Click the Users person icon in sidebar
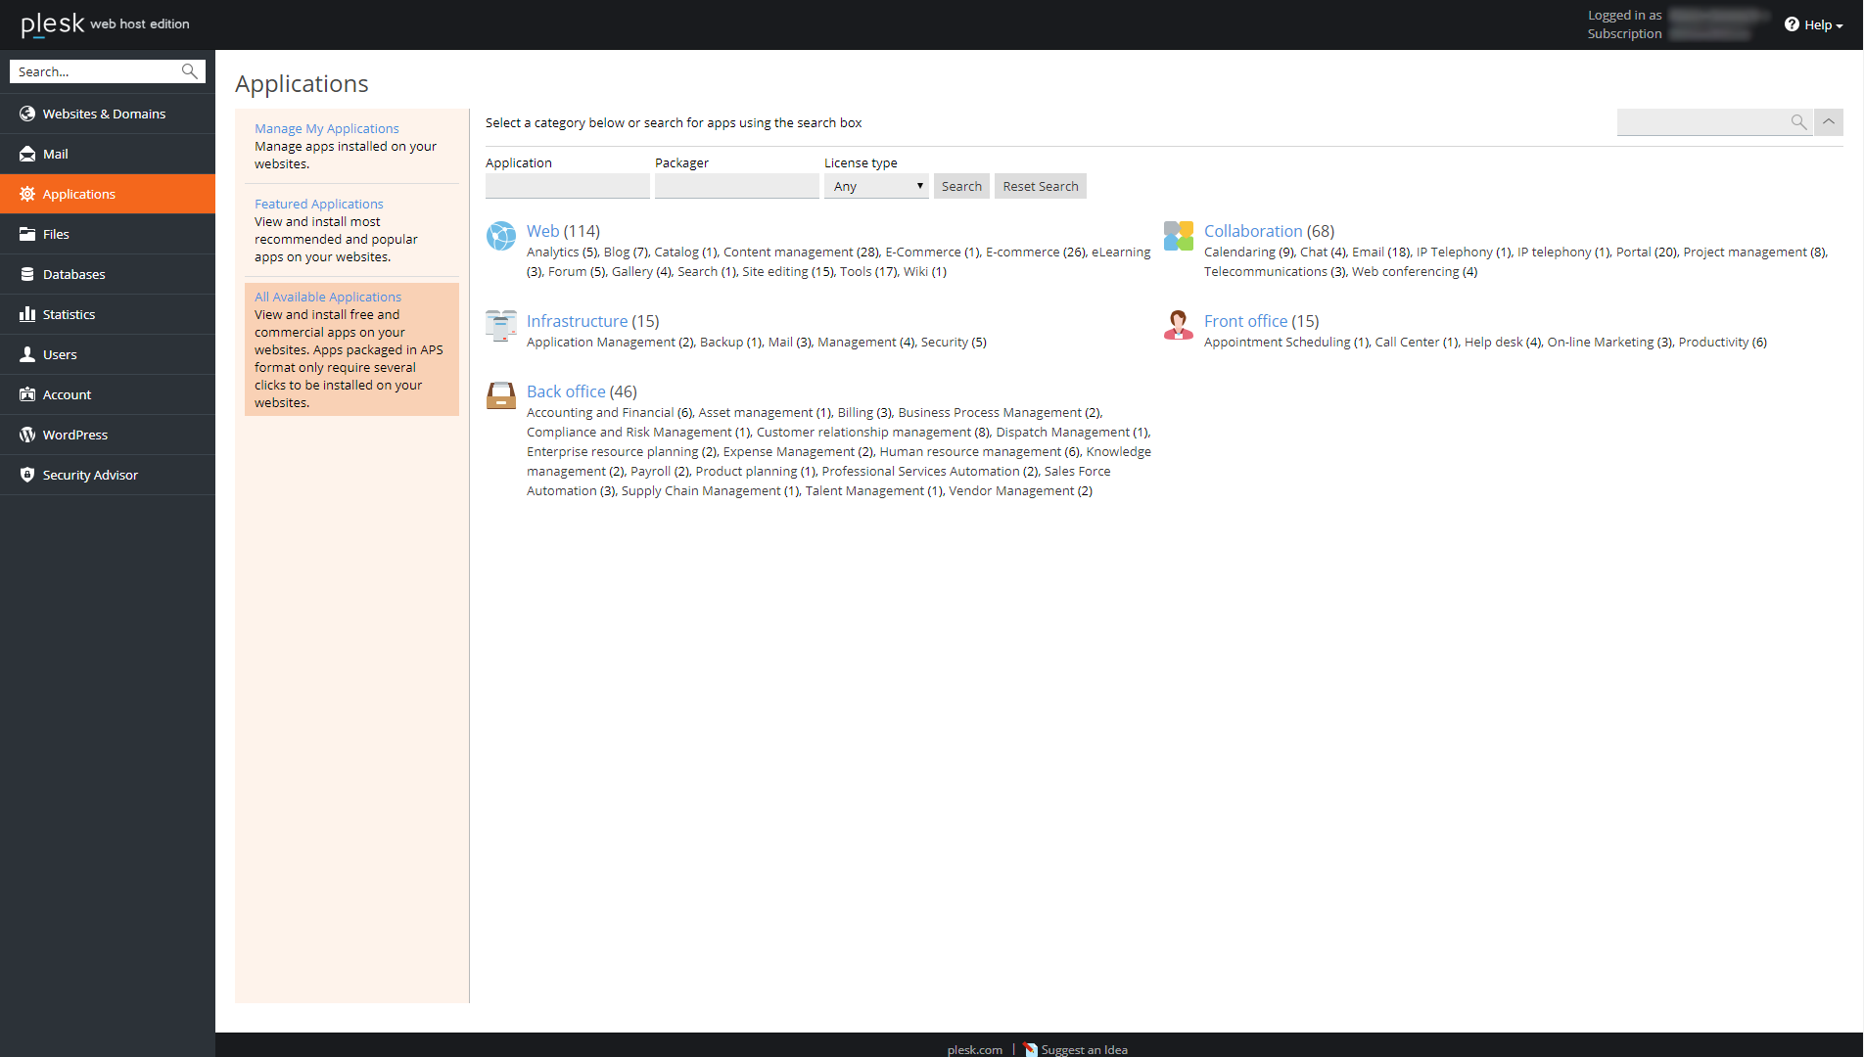Image resolution: width=1864 pixels, height=1057 pixels. click(27, 354)
